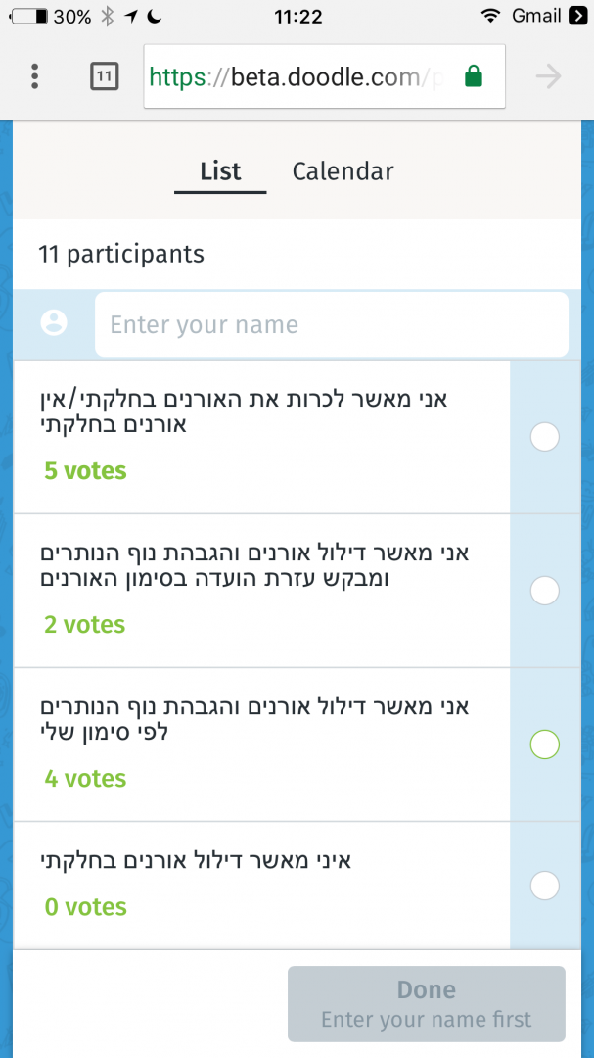Open the tab switcher showing 11 tabs

(x=105, y=76)
